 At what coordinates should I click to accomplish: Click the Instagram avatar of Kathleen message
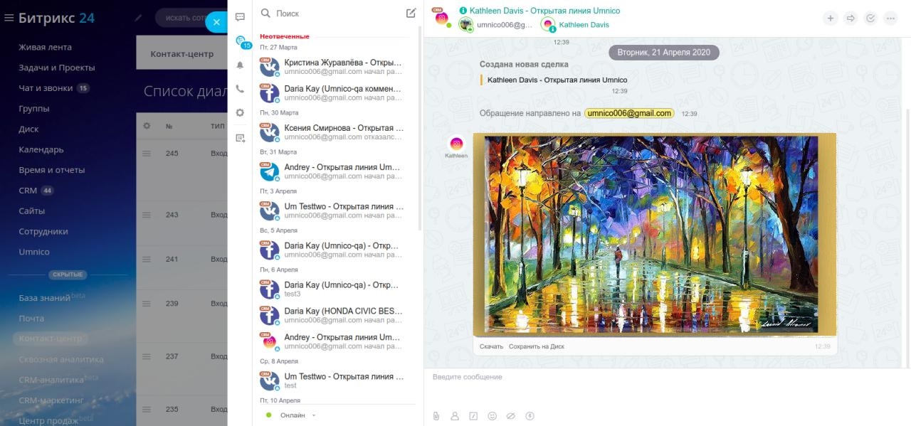[x=456, y=143]
